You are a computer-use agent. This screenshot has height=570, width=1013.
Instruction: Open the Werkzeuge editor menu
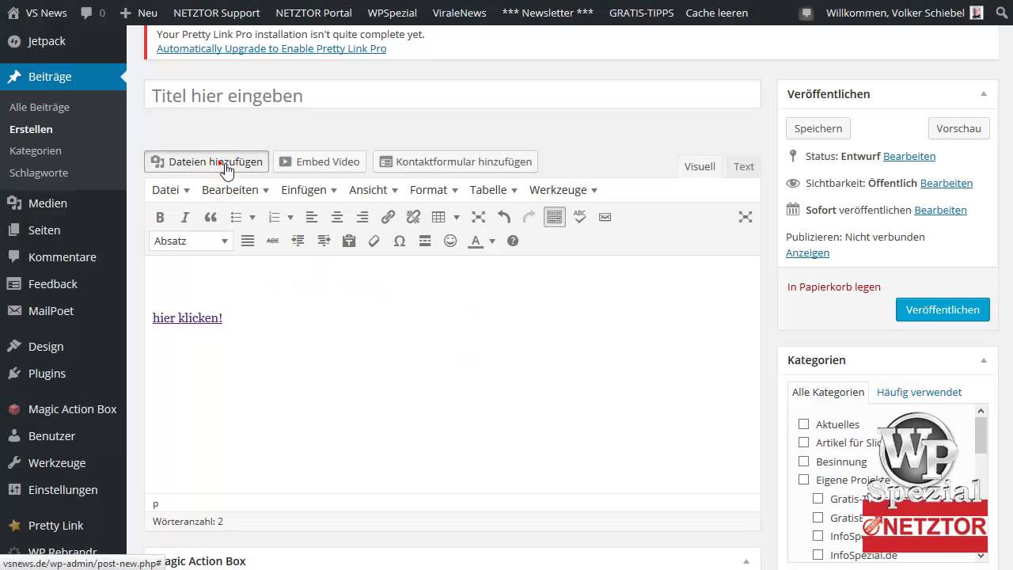[x=563, y=190]
